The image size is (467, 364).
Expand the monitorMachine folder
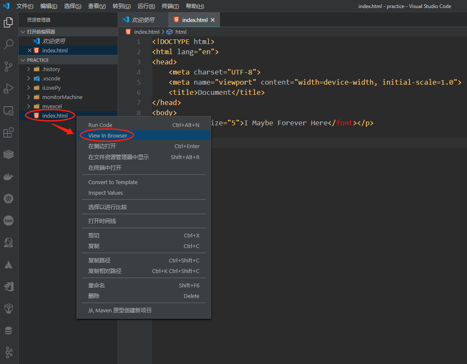(28, 97)
